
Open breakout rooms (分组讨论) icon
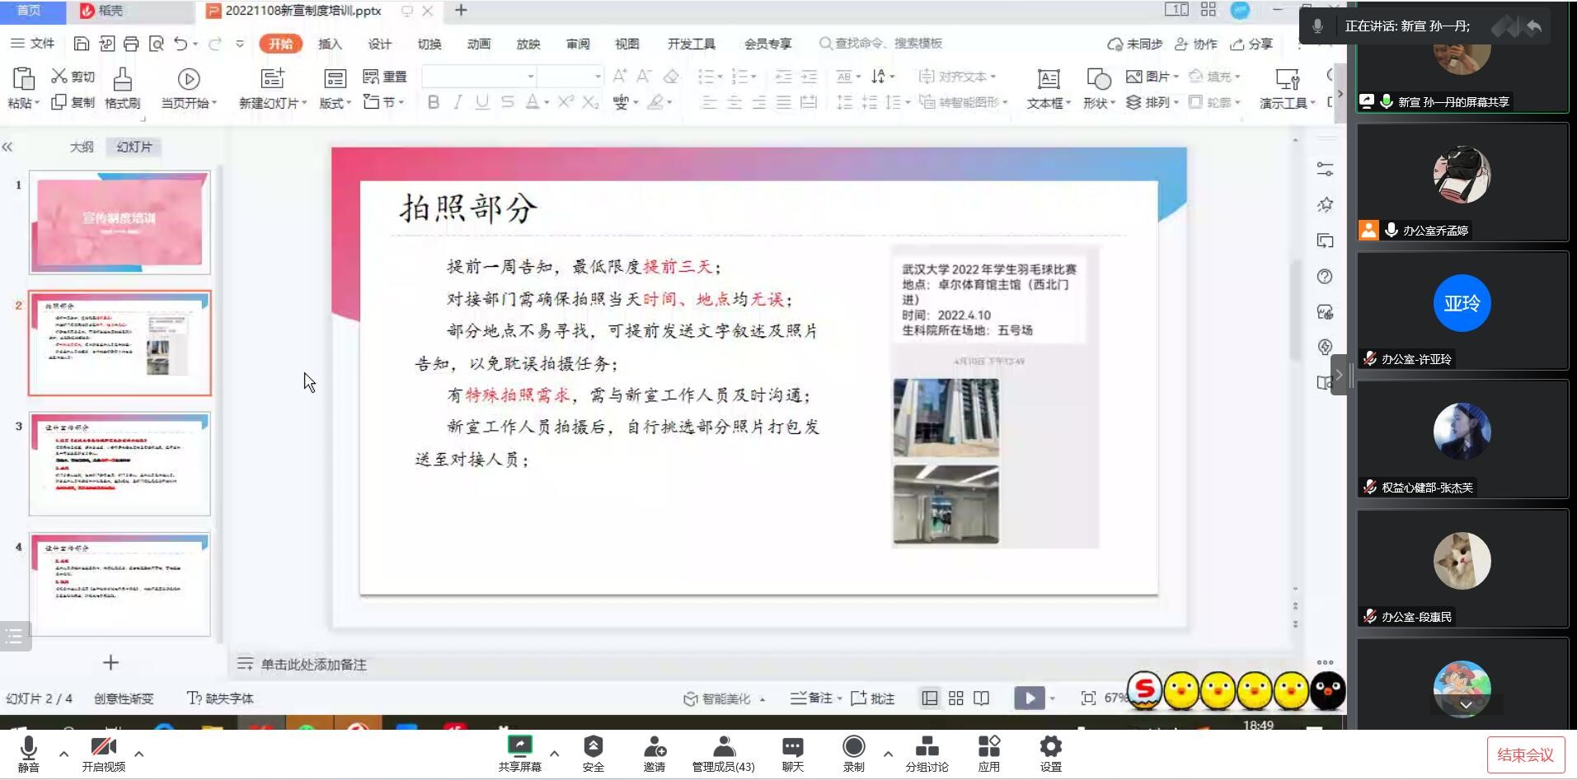[x=927, y=748]
